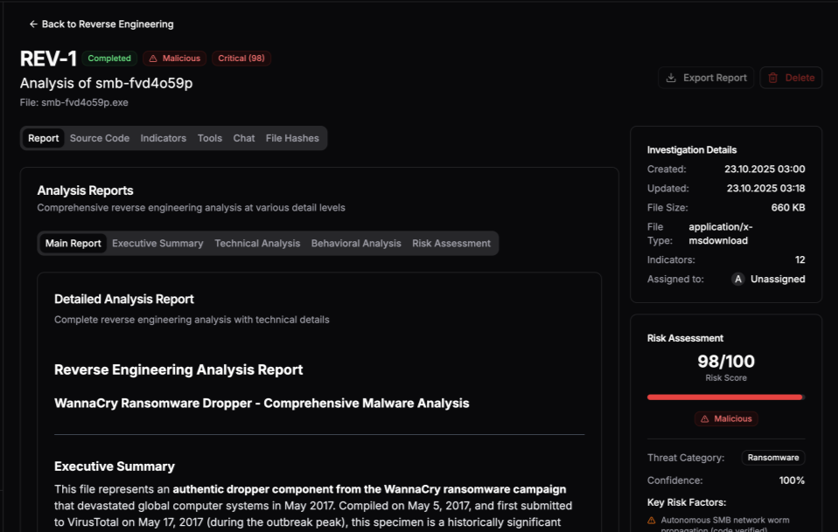
Task: Open the Behavioral Analysis sub-tab
Action: point(356,244)
